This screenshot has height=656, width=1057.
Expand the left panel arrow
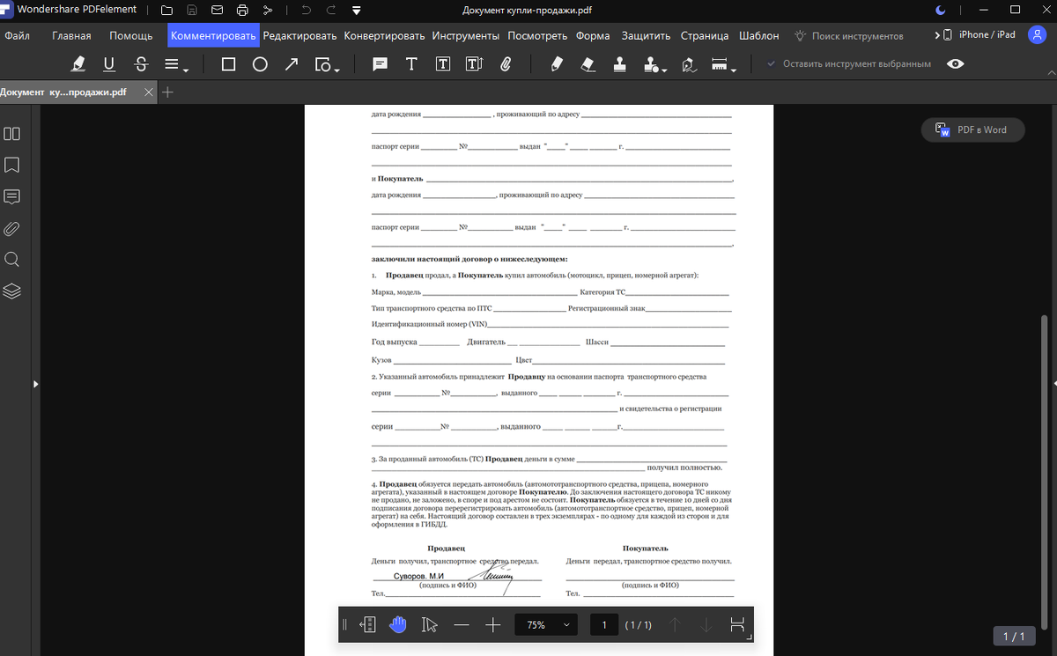click(36, 384)
